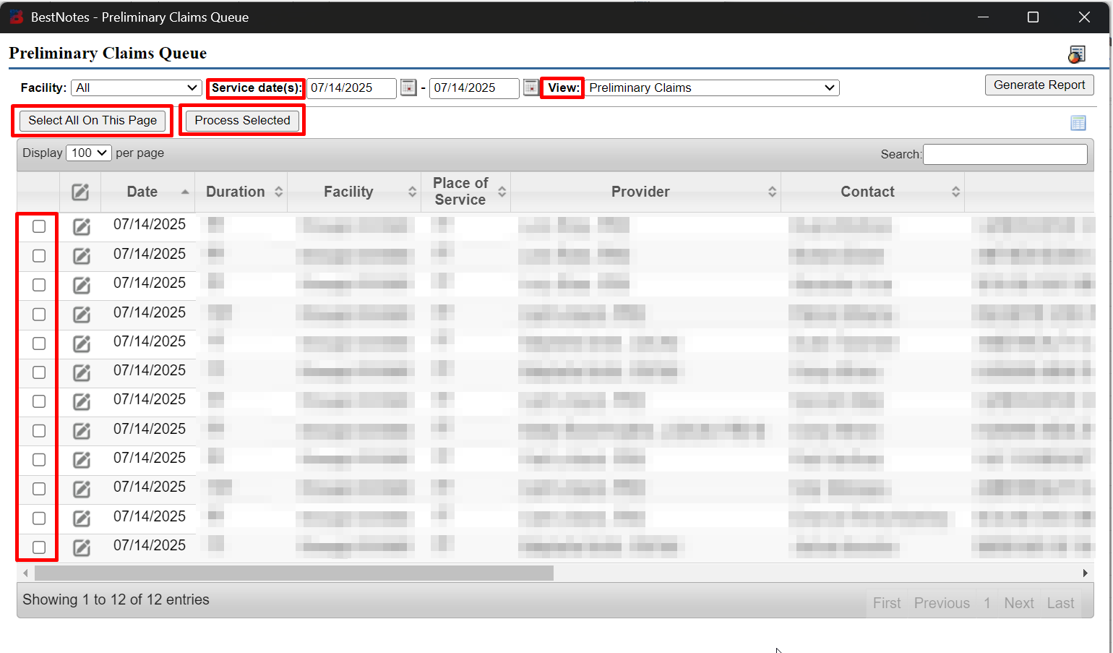Click the scrollbar right arrow

click(1085, 573)
